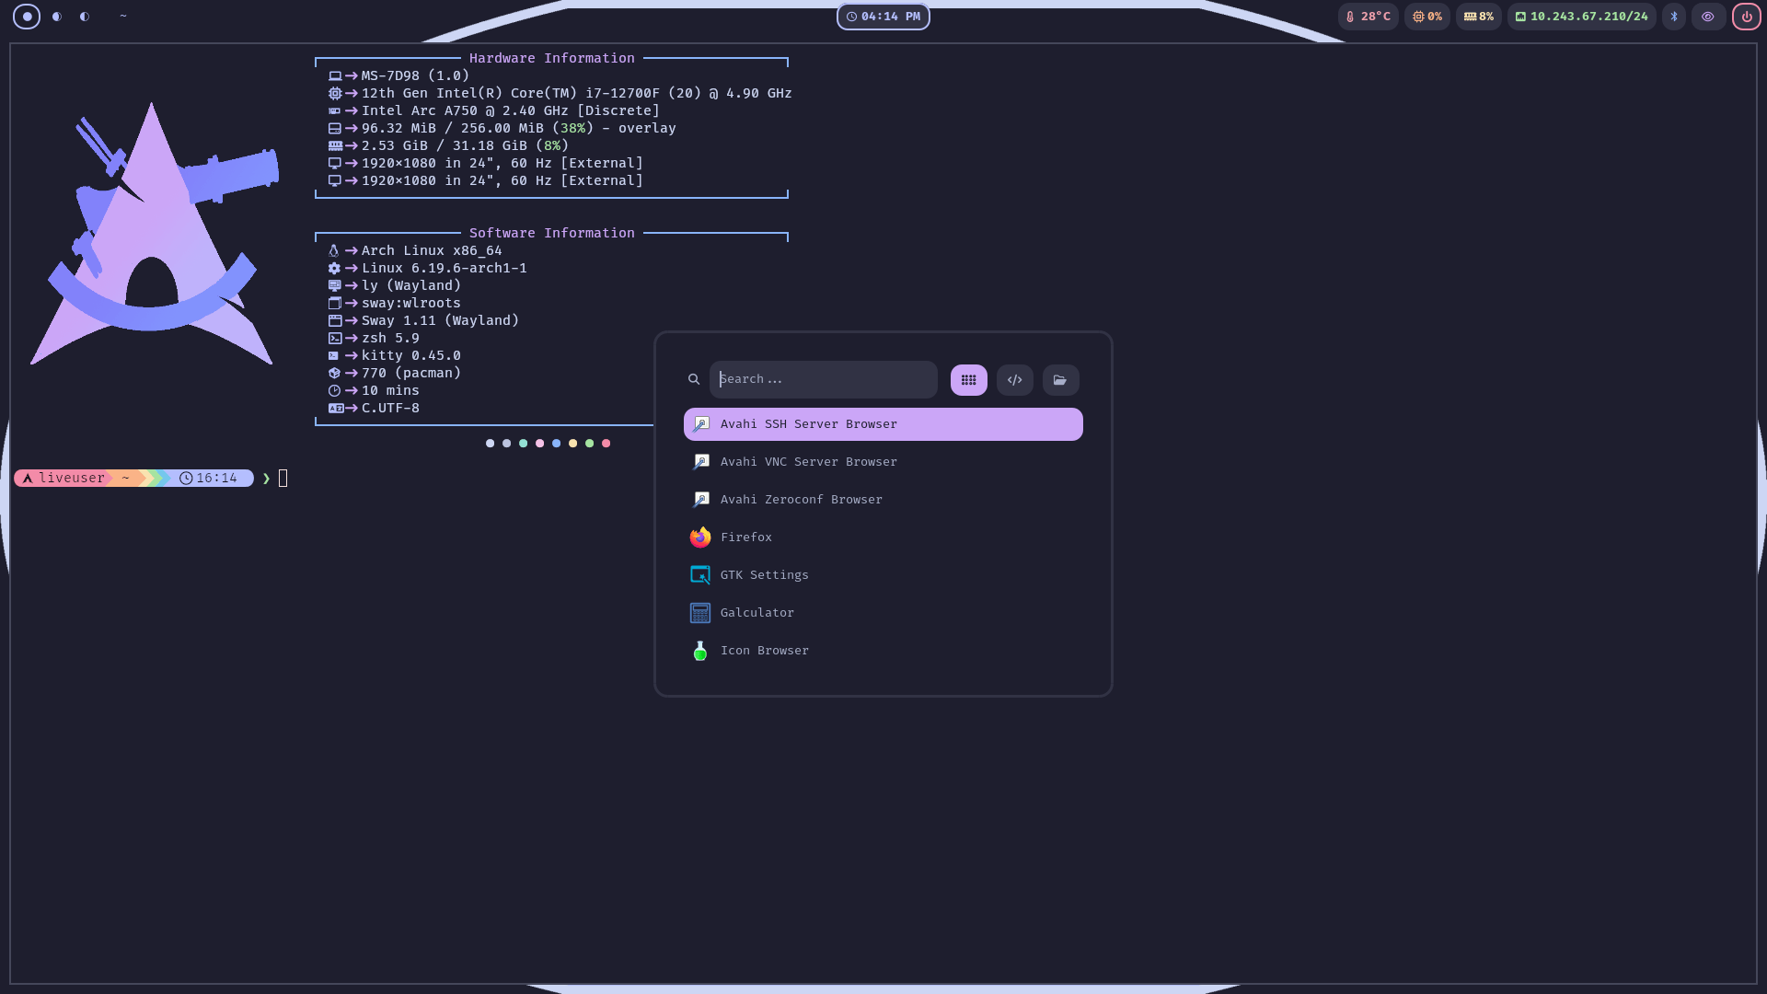Click the CPU chip icon in the terminal
The image size is (1767, 994).
(x=335, y=94)
